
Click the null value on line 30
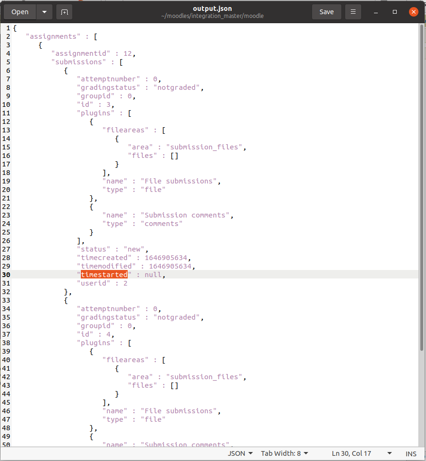pos(153,275)
